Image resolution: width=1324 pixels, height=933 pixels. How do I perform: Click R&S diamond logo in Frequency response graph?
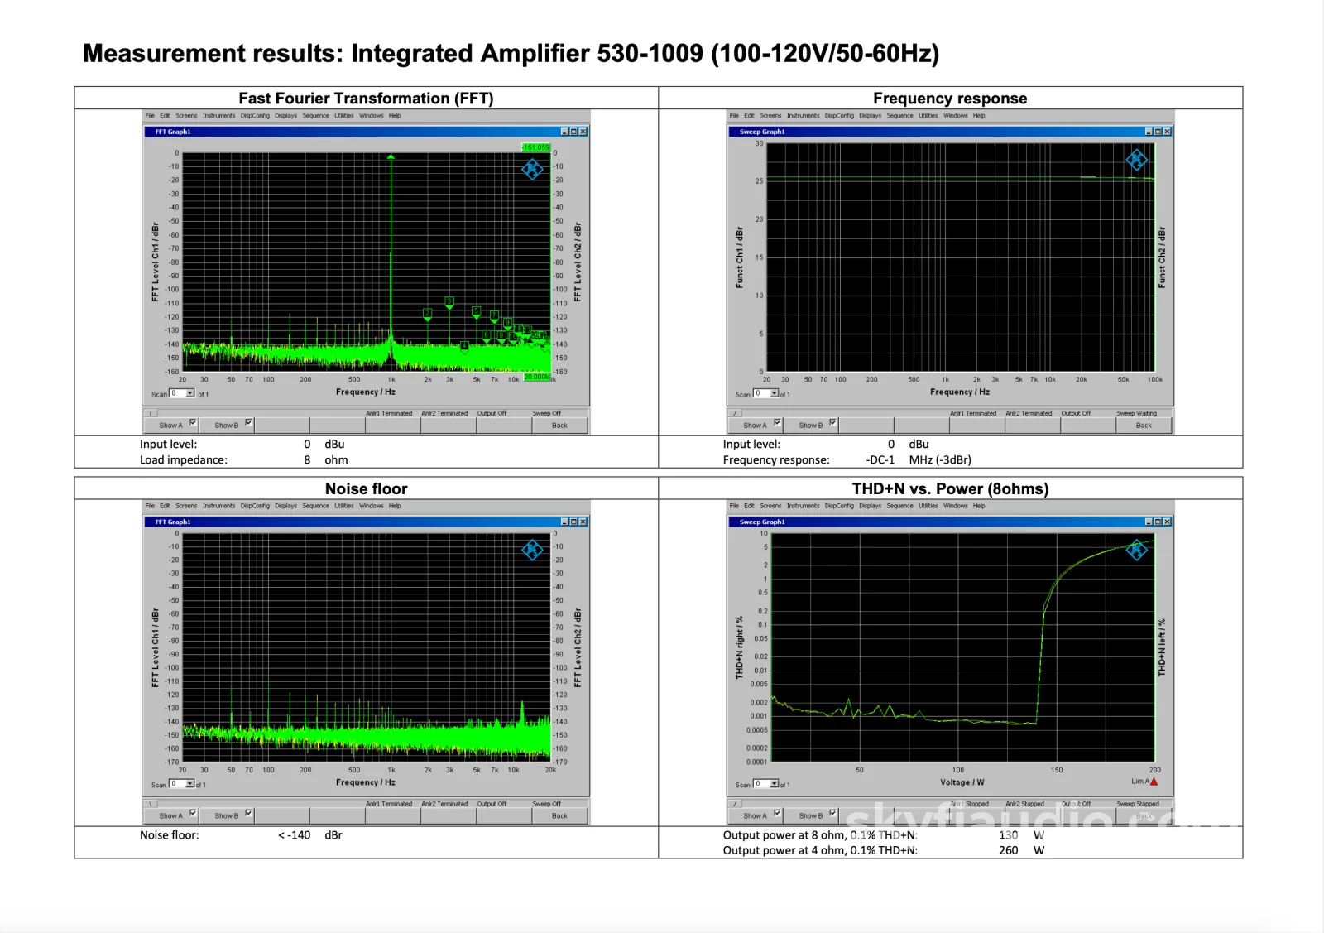click(x=1137, y=160)
